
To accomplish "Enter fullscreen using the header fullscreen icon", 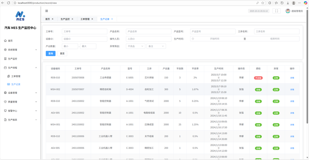I will click(277, 11).
